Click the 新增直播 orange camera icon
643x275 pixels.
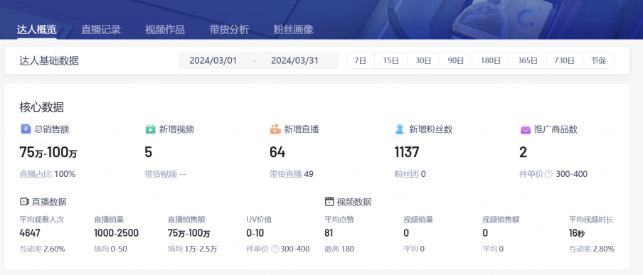coord(275,129)
